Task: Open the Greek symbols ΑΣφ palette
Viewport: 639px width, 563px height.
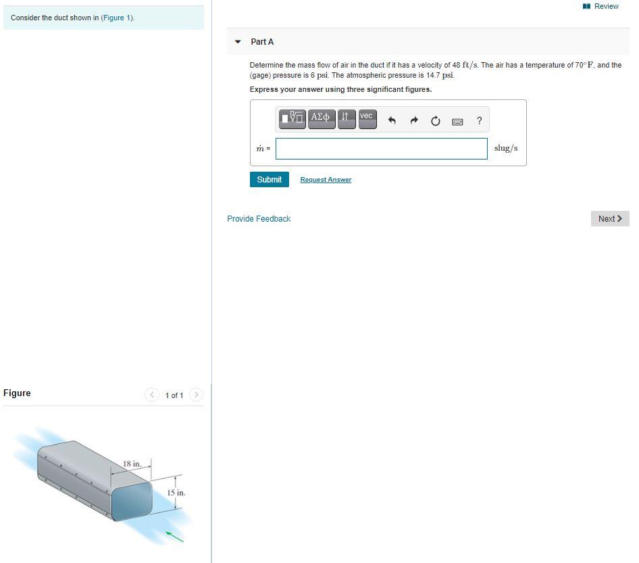Action: point(321,118)
